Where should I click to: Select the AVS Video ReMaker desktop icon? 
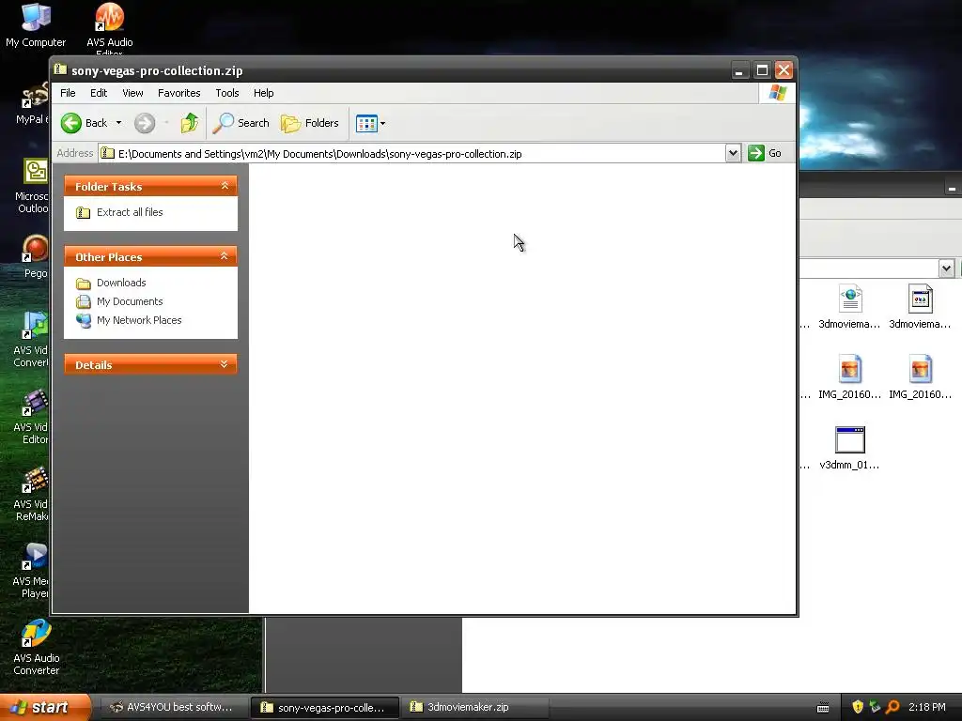coord(31,494)
